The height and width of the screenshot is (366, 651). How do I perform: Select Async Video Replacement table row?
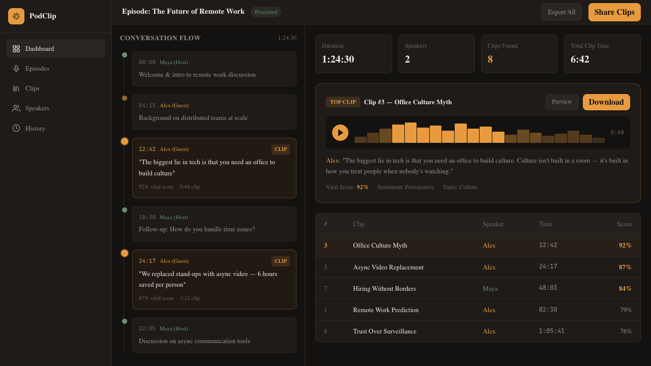[x=478, y=267]
